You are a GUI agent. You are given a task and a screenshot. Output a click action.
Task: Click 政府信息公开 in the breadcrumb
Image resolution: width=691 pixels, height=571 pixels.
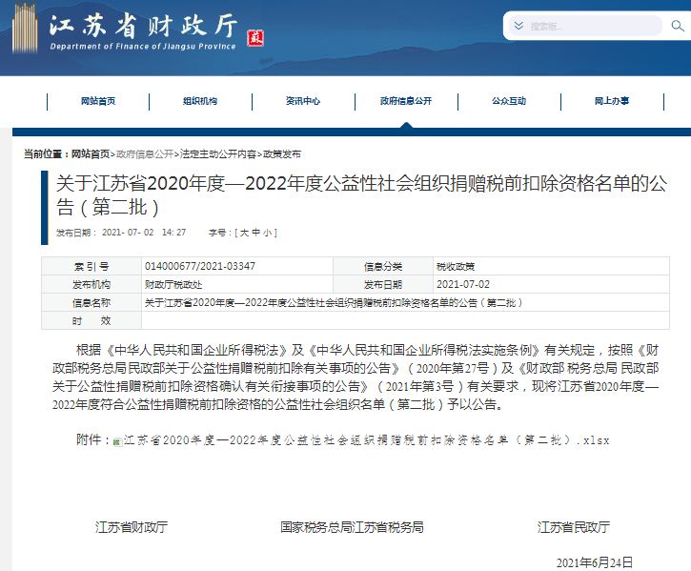[x=145, y=153]
